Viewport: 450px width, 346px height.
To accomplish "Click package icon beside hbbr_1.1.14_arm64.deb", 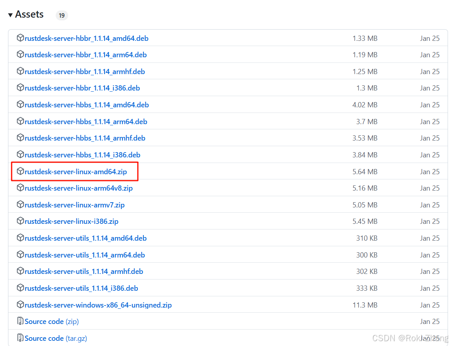I will tap(20, 54).
